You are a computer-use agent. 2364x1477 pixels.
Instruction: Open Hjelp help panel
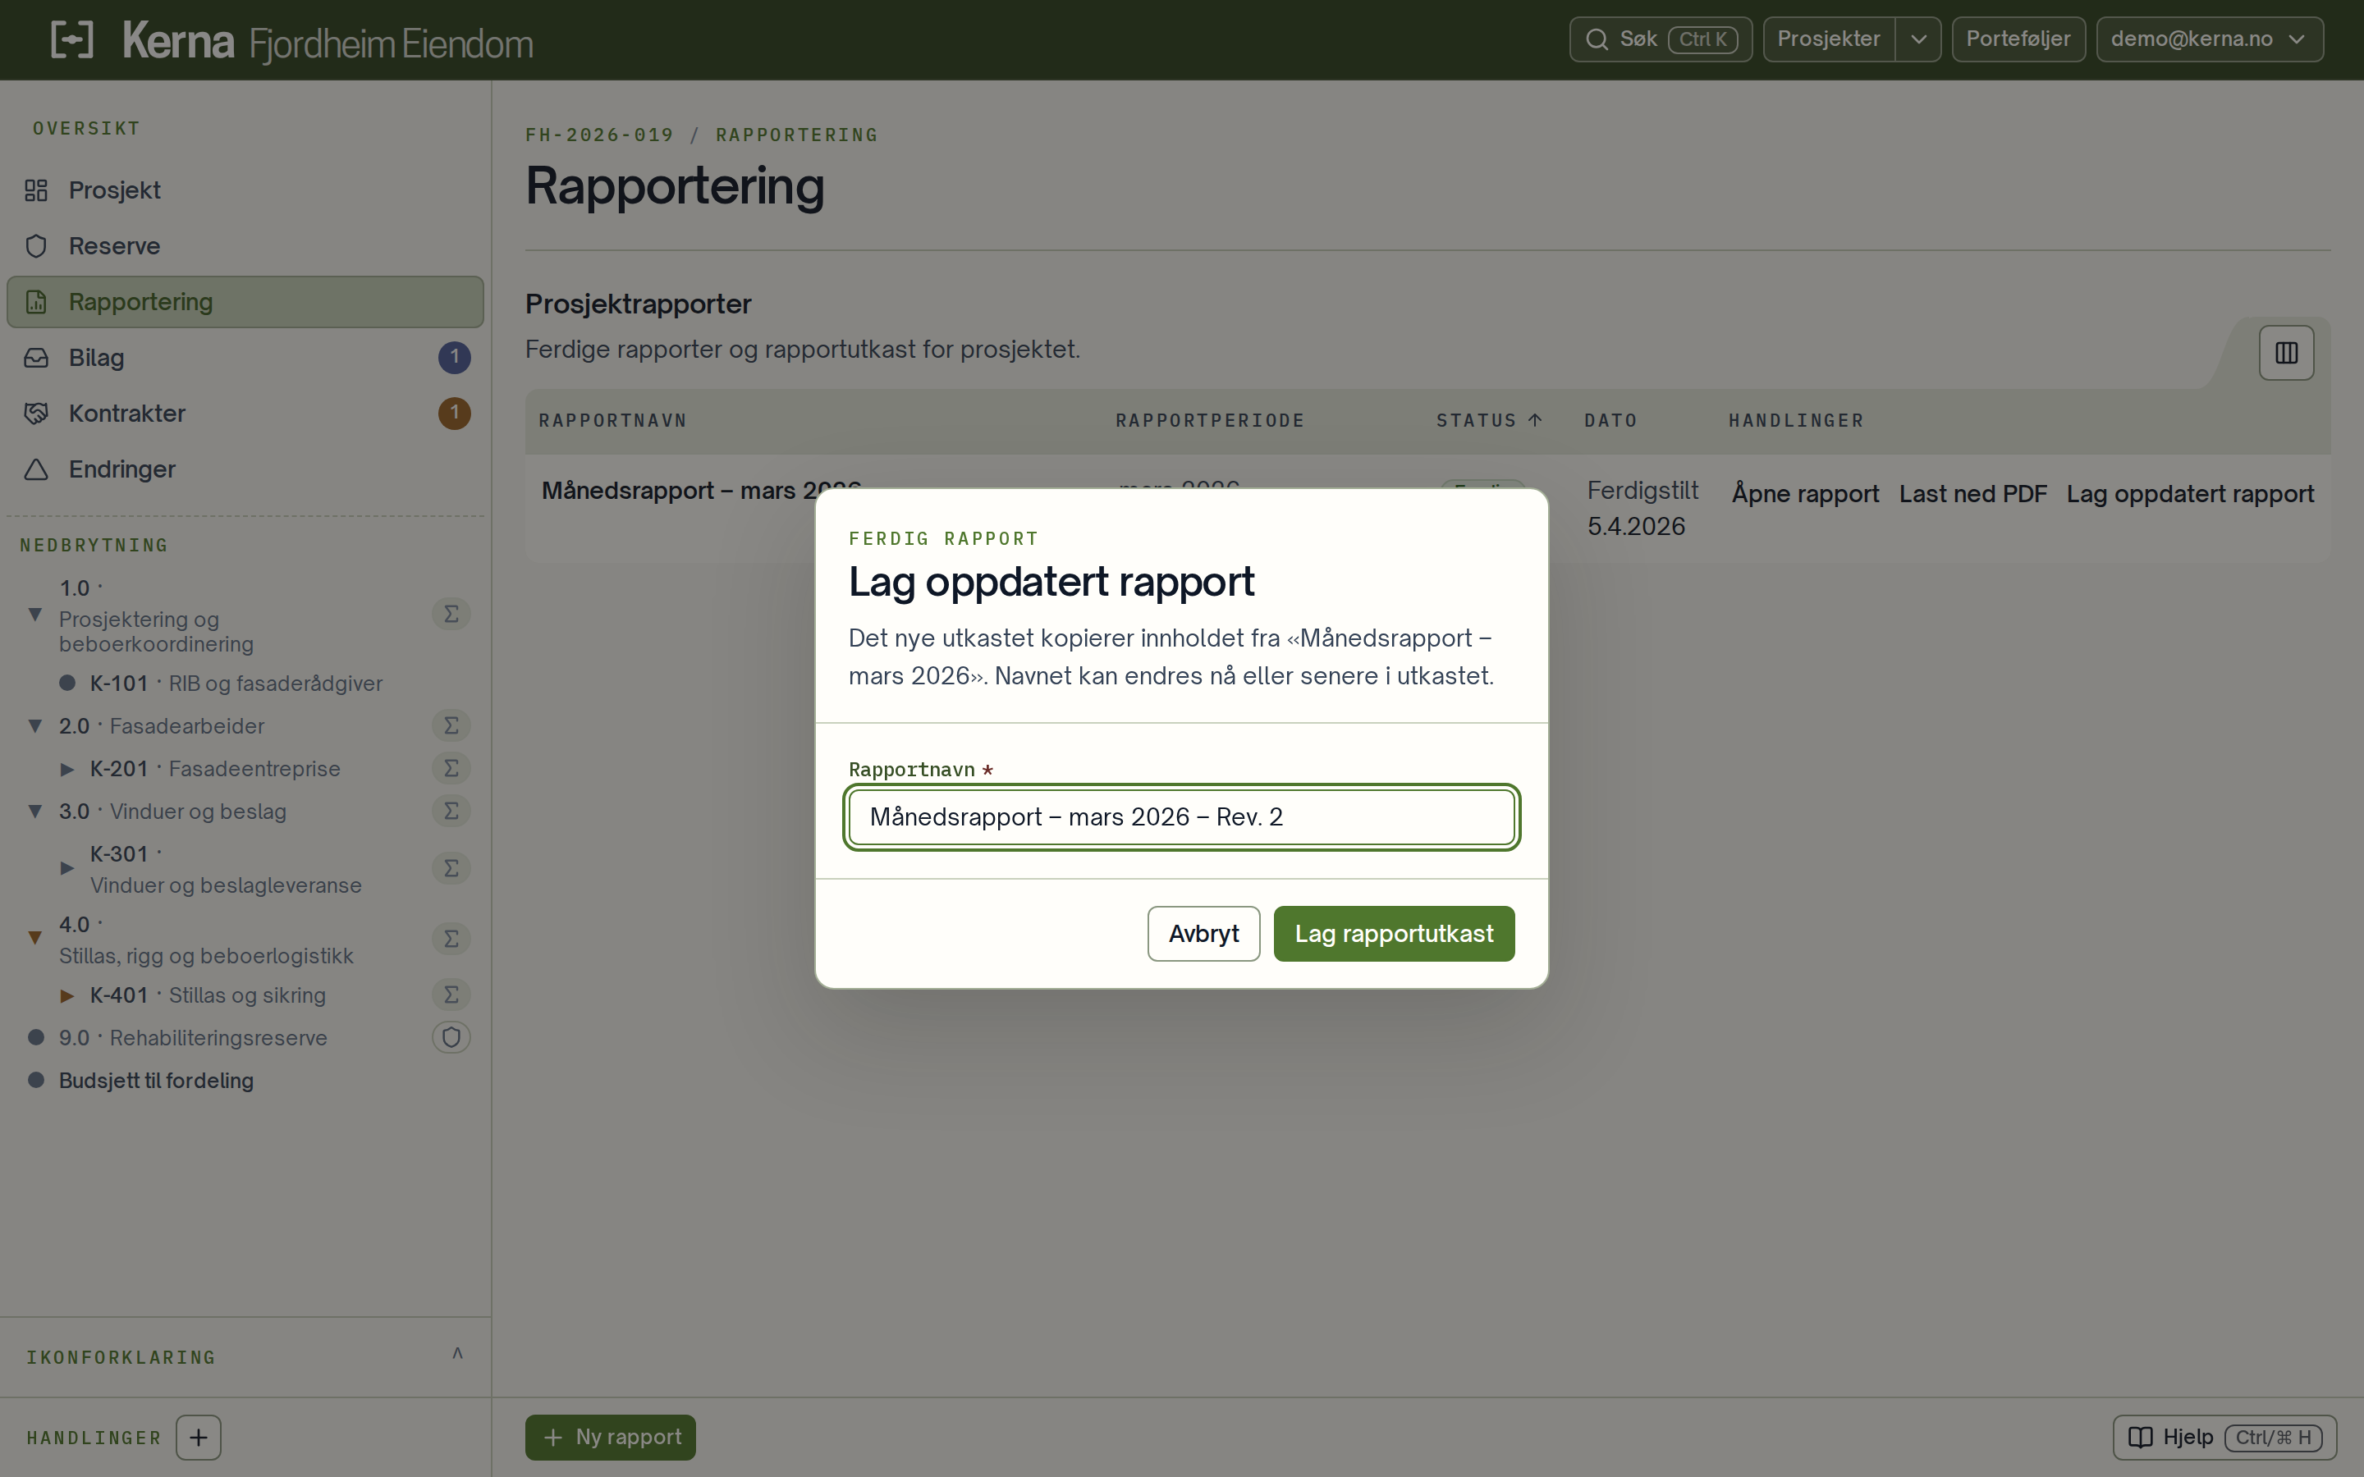(x=2224, y=1438)
